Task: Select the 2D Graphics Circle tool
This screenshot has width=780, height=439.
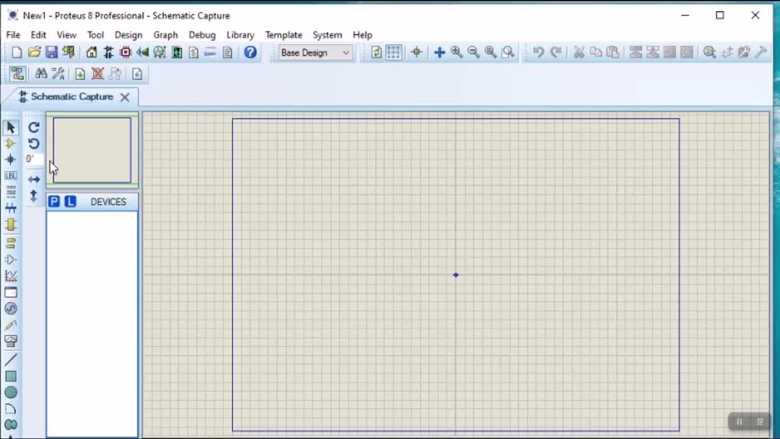Action: coord(11,393)
